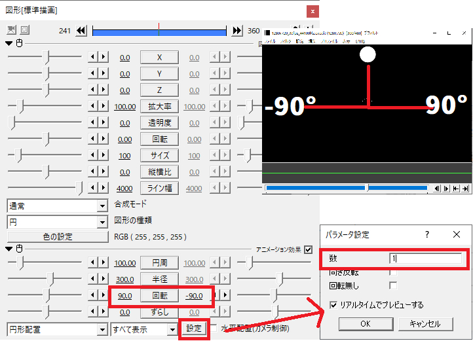Open the 合成モード dropdown showing 通常

57,206
